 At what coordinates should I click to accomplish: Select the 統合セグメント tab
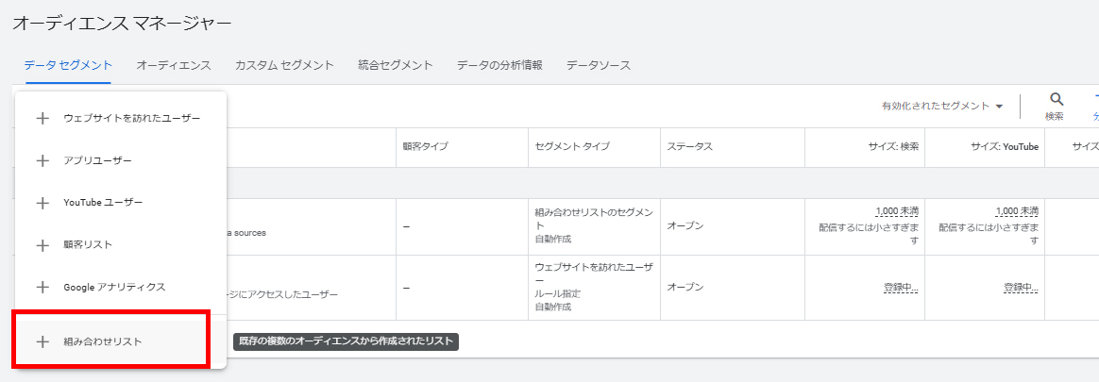[396, 65]
